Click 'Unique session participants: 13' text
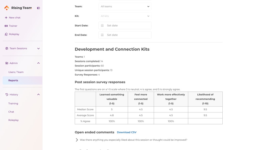This screenshot has width=255, height=150. pos(94,70)
